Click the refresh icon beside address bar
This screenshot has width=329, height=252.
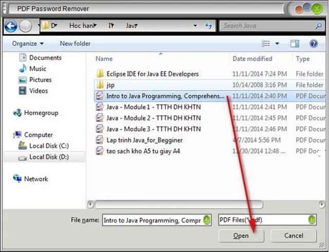pyautogui.click(x=209, y=26)
